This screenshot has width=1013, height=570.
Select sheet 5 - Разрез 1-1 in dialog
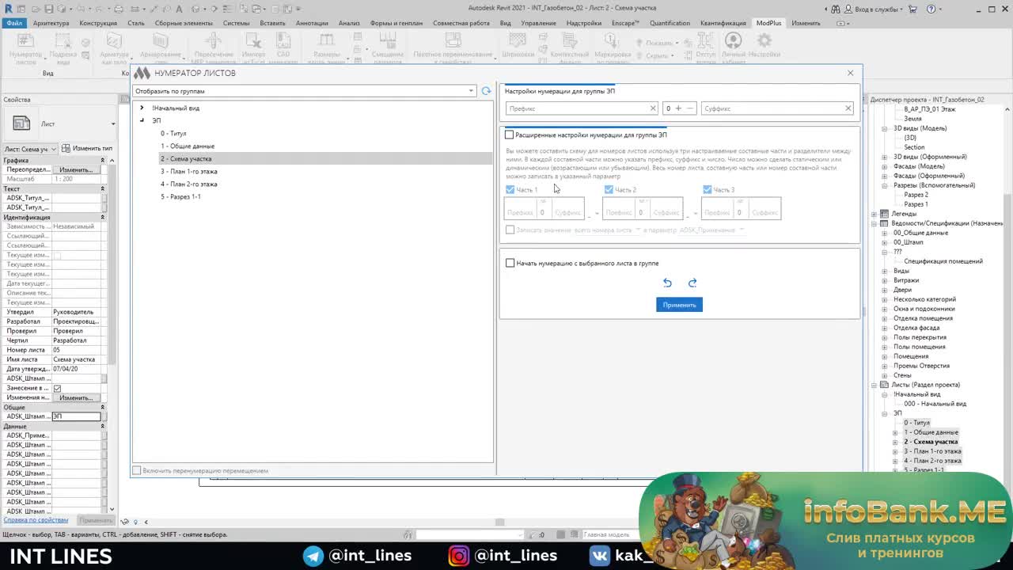coord(180,196)
